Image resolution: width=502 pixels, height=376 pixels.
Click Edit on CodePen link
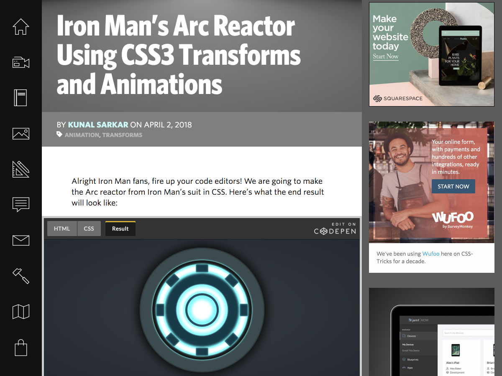(x=335, y=229)
